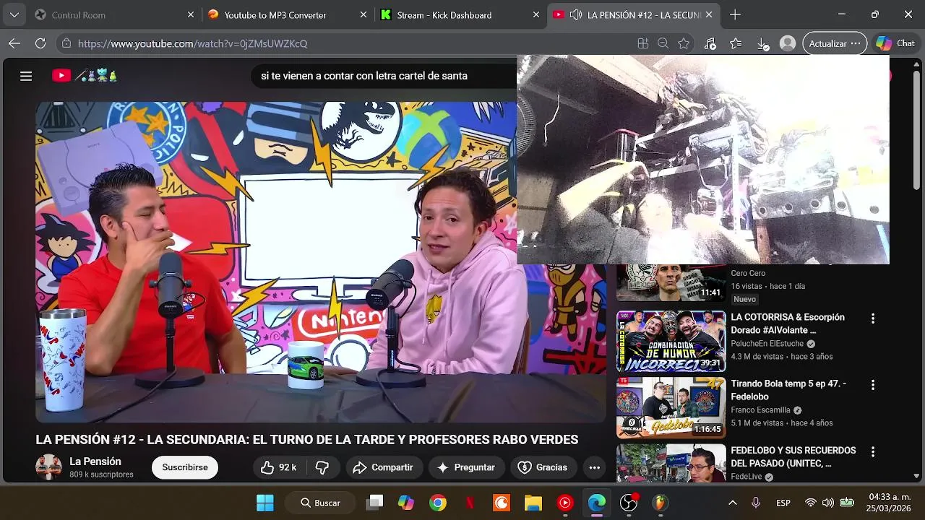The image size is (925, 520).
Task: Open the taskbar volume control
Action: click(x=828, y=503)
